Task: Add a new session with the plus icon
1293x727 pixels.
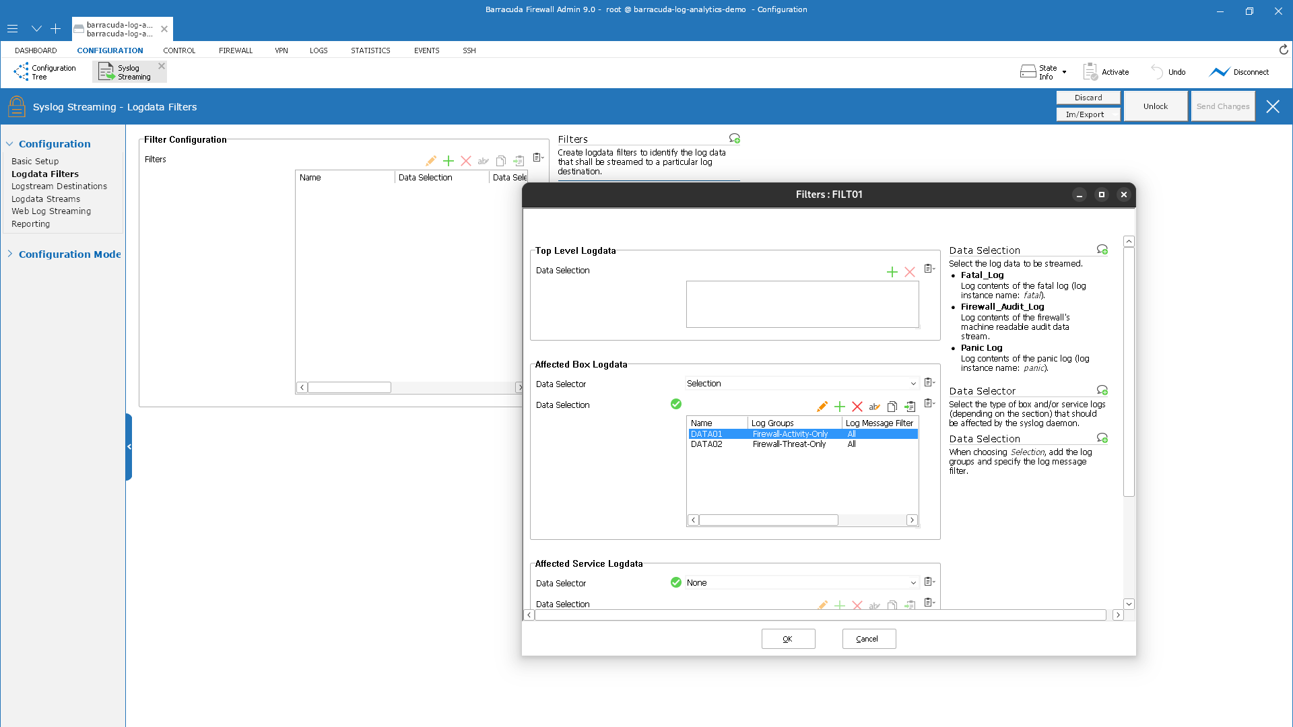Action: pyautogui.click(x=56, y=29)
